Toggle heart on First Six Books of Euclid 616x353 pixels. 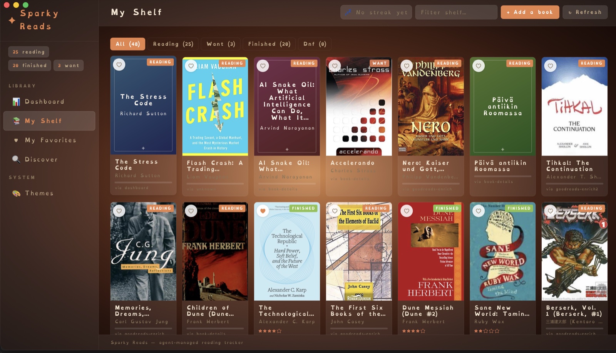[335, 211]
